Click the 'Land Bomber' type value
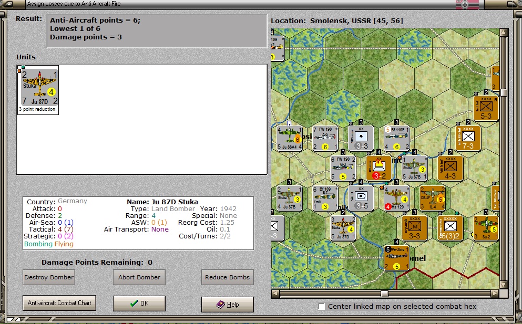 pos(173,209)
